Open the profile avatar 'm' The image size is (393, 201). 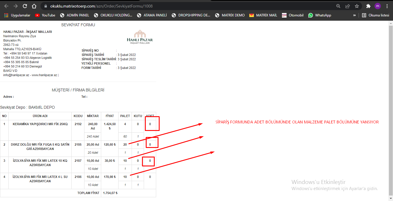click(377, 6)
